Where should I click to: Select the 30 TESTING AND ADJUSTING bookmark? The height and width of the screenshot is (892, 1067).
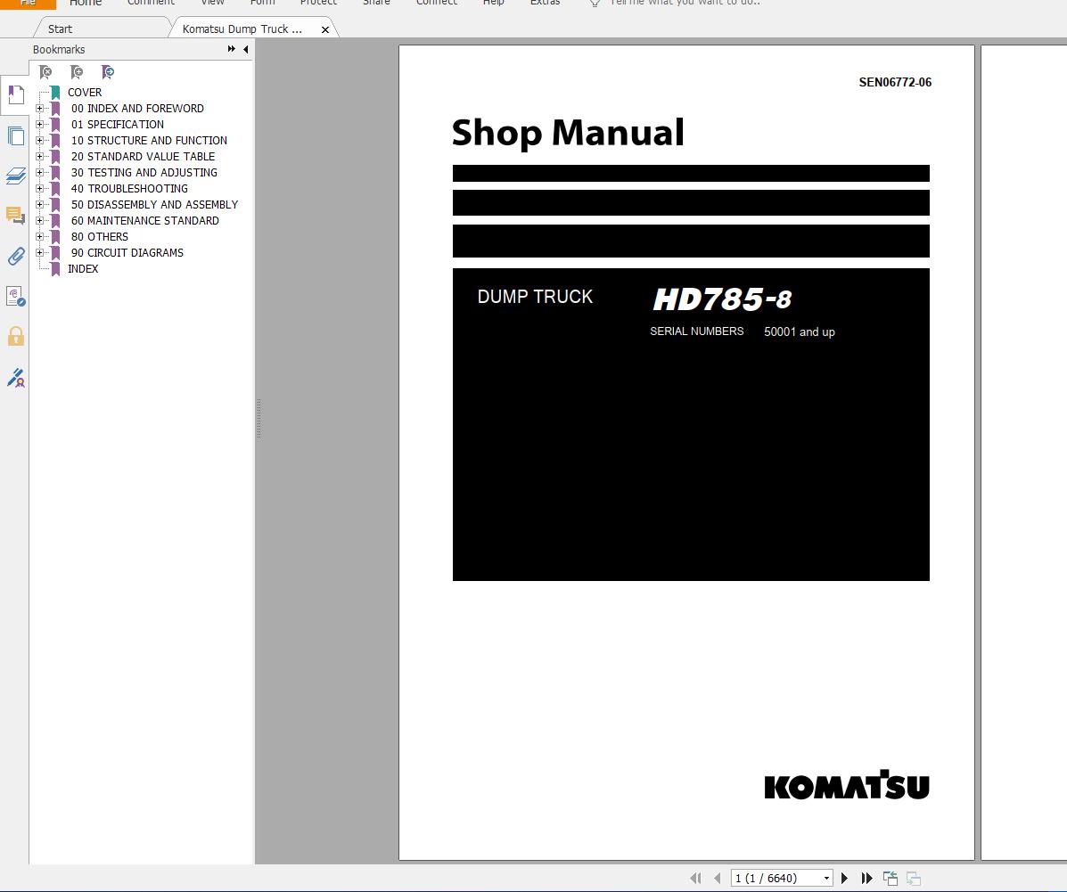144,172
